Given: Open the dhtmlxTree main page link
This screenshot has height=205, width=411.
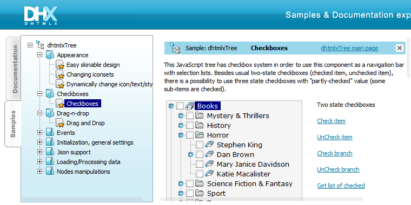Looking at the screenshot, I should [349, 48].
